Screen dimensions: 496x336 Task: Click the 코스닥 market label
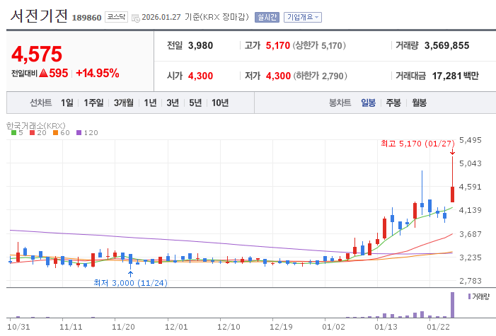[x=116, y=17]
